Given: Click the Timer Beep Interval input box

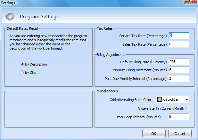Looking at the screenshot, I should coord(178,117).
